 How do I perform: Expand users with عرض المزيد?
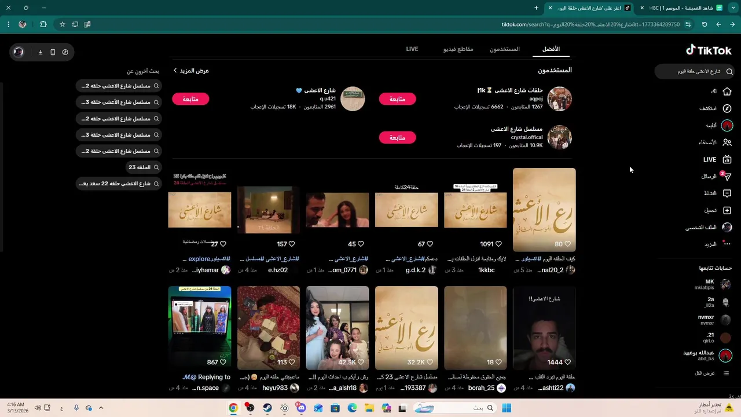pos(191,71)
